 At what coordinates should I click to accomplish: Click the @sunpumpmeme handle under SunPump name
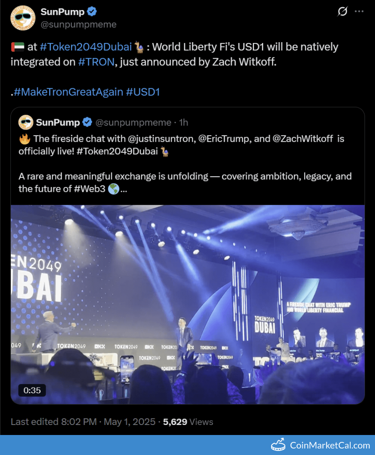pos(78,24)
